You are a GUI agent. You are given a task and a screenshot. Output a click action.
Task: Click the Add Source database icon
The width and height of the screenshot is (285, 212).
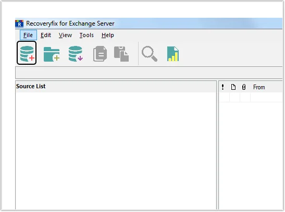(x=27, y=53)
